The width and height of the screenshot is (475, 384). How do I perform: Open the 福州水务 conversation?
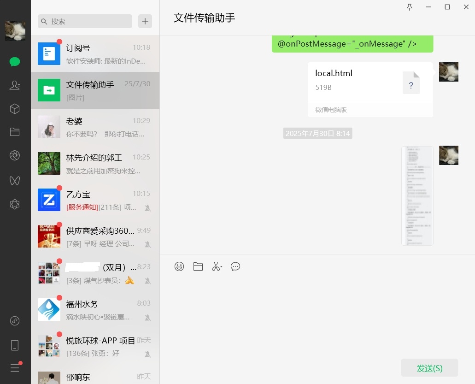click(x=95, y=309)
